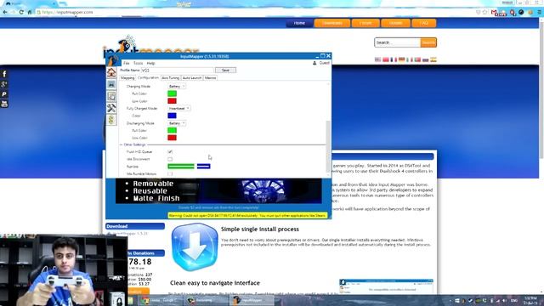Click the orange Search button on website
The width and height of the screenshot is (544, 306).
tap(428, 42)
